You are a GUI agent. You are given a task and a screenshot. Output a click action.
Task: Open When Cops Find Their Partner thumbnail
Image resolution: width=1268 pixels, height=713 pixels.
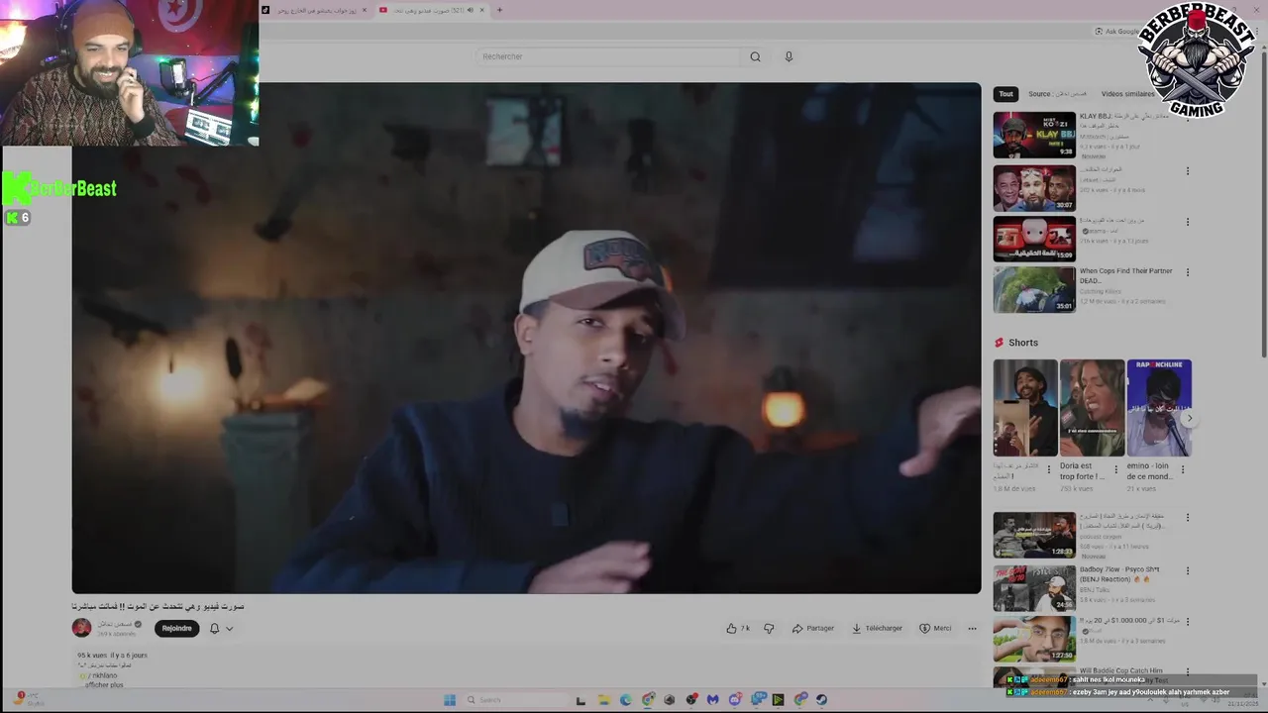[1034, 290]
